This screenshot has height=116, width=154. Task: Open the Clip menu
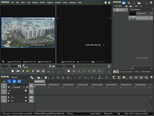pos(29,3)
